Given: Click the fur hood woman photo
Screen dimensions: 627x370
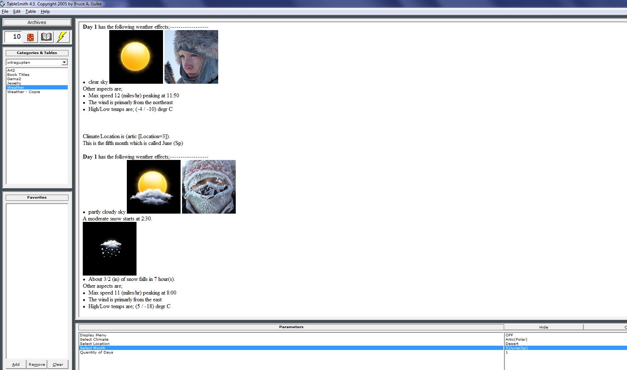Looking at the screenshot, I should [x=191, y=57].
